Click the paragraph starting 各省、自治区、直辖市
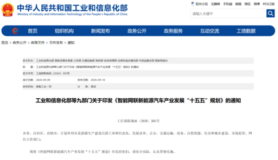 tap(137, 136)
